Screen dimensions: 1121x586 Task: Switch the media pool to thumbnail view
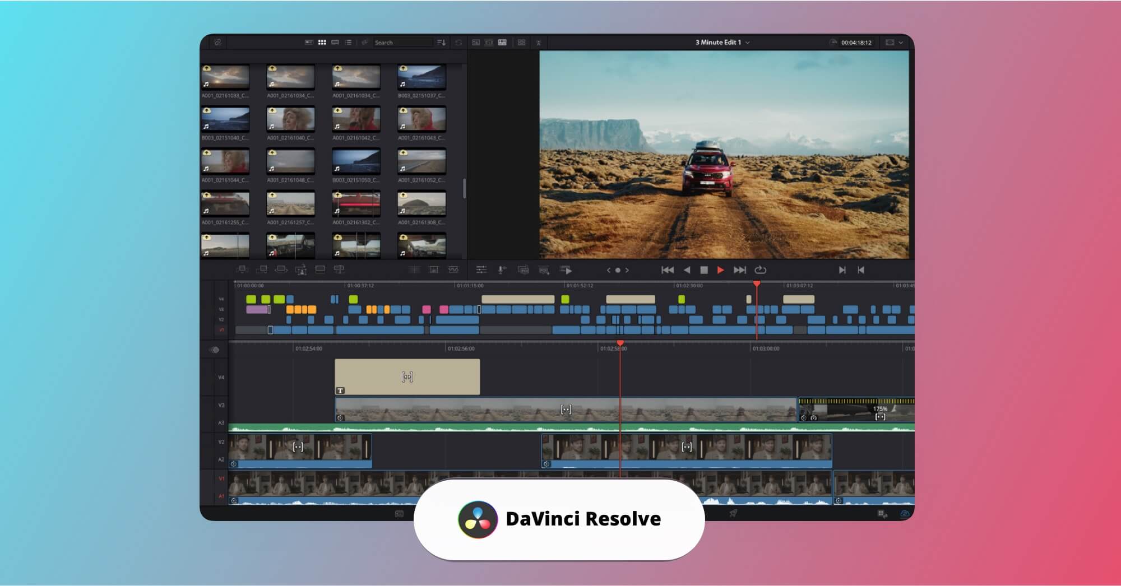coord(322,43)
